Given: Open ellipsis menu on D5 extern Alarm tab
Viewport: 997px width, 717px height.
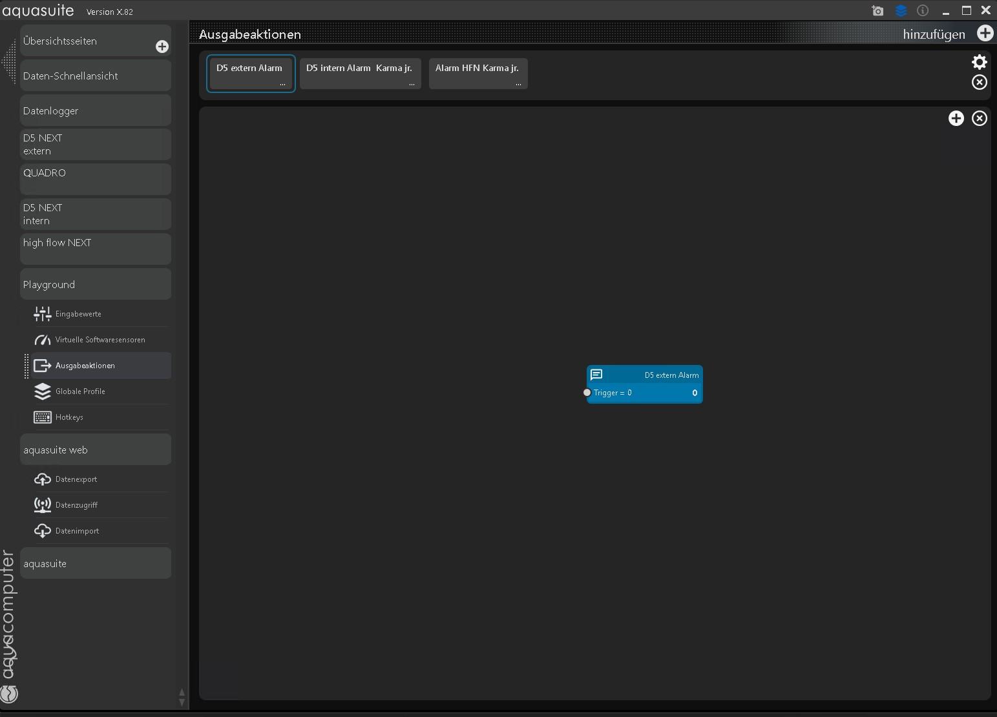Looking at the screenshot, I should pyautogui.click(x=282, y=84).
